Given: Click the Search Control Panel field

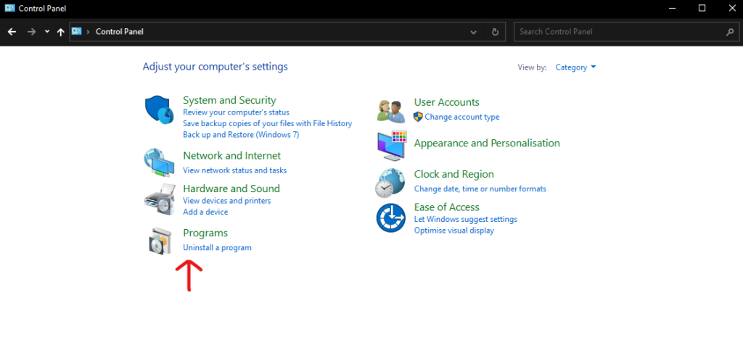Looking at the screenshot, I should tap(620, 32).
